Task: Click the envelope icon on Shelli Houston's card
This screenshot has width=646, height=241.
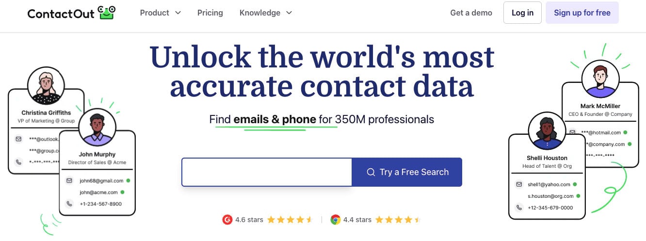Action: [519, 184]
